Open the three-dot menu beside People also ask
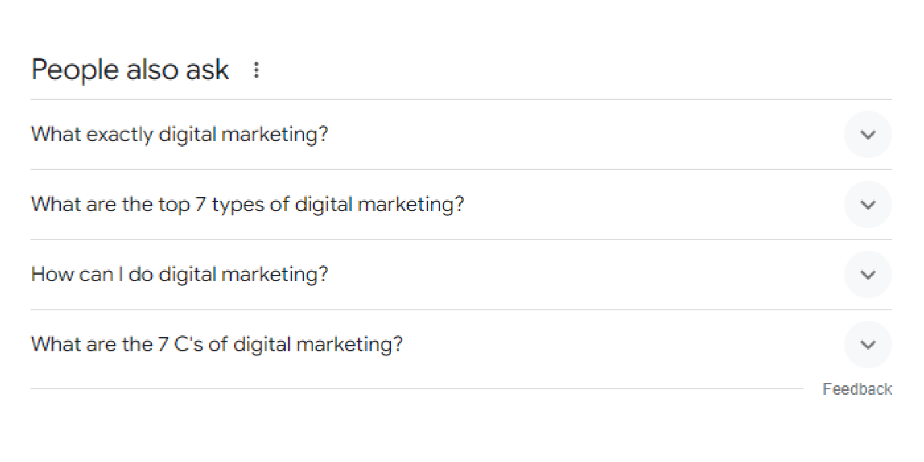 point(257,70)
